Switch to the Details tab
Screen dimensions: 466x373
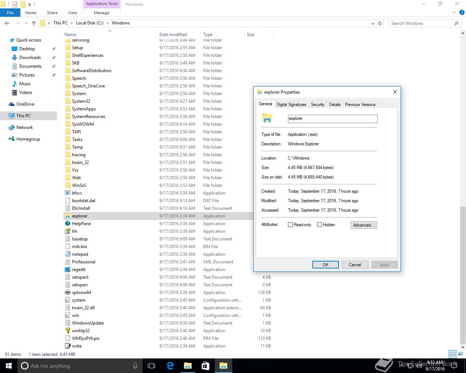click(335, 105)
